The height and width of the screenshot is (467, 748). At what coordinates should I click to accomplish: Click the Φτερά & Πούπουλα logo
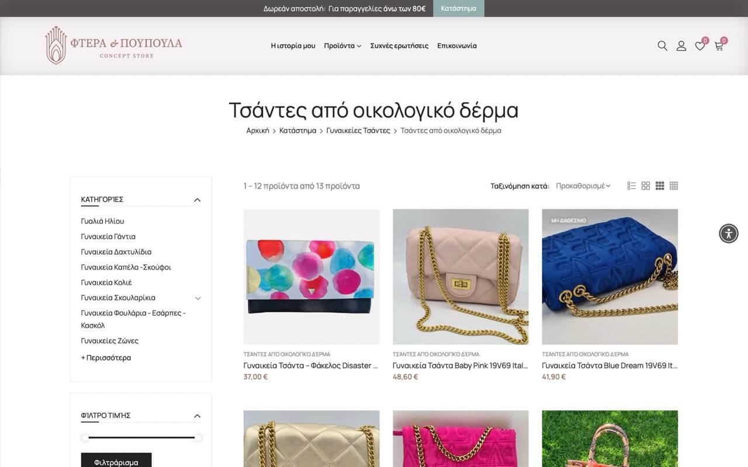[x=114, y=45]
